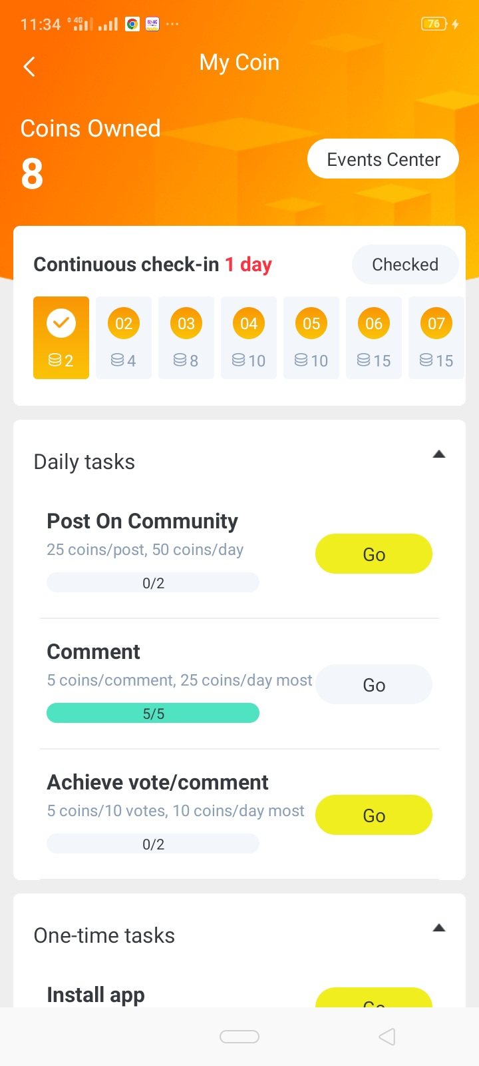Screen dimensions: 479x1066
Task: Tap the day 02 coin badge
Action: [124, 324]
